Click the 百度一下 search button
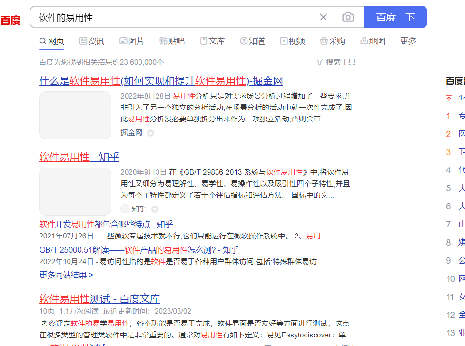 click(x=396, y=17)
